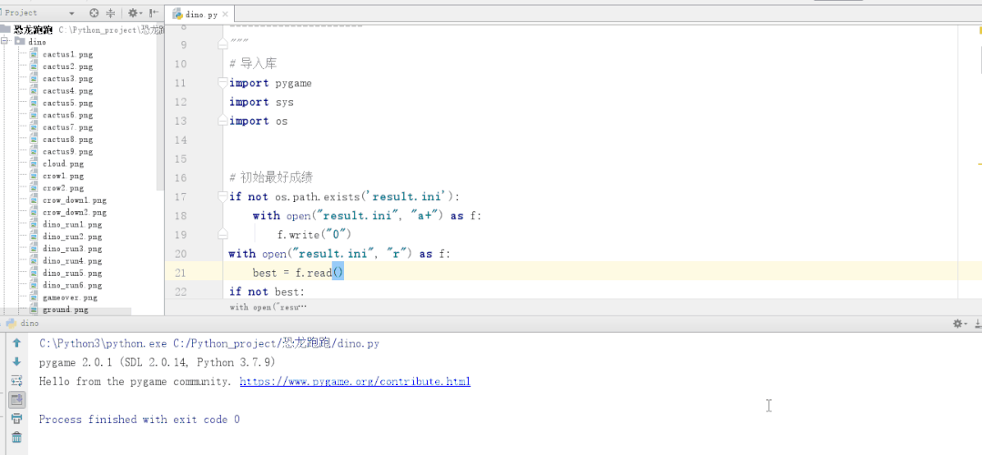Open Project panel settings gear
The image size is (982, 455).
pos(134,14)
